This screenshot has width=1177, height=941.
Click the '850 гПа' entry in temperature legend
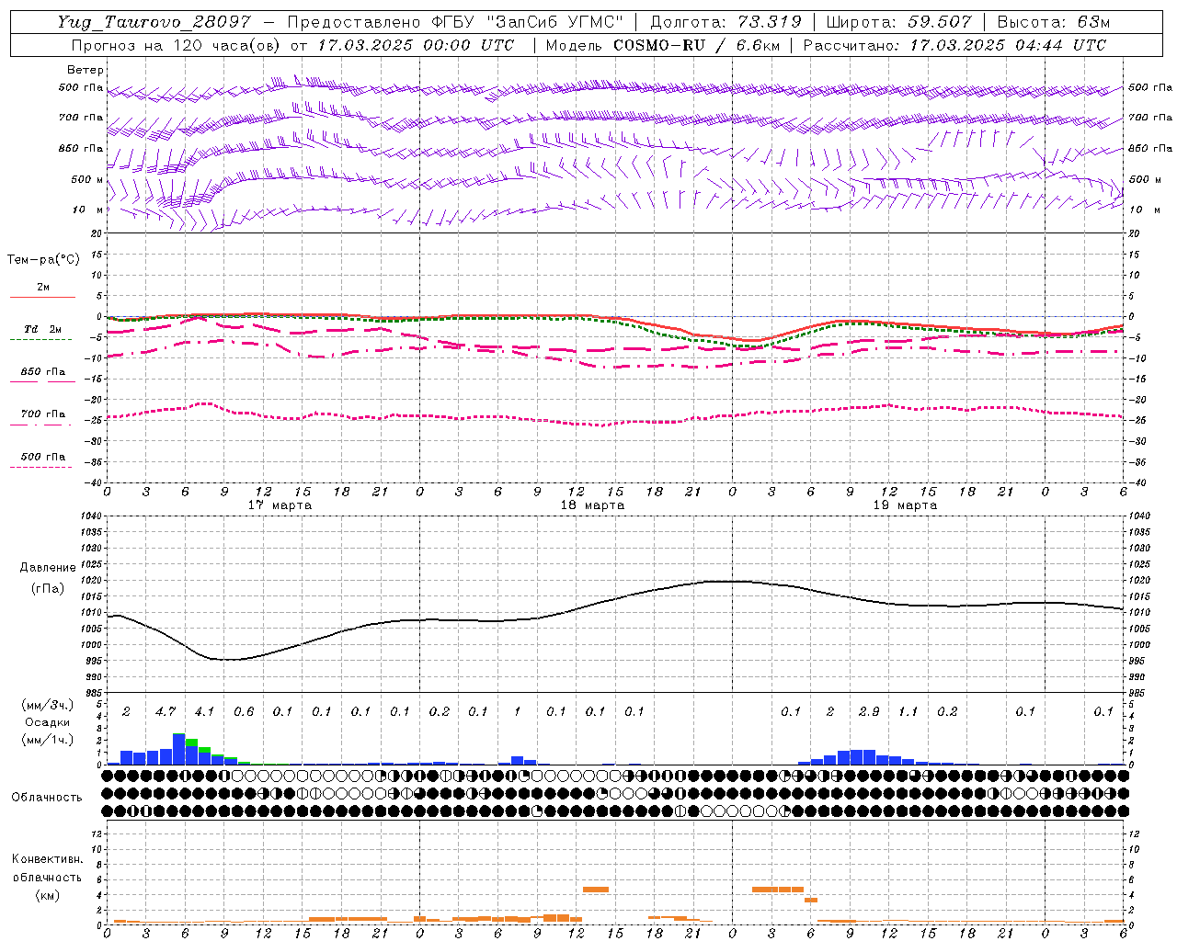coord(42,371)
